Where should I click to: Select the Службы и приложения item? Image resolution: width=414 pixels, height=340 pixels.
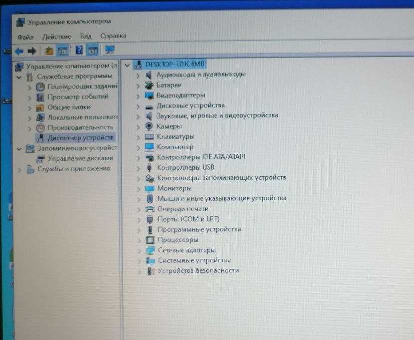pyautogui.click(x=74, y=169)
